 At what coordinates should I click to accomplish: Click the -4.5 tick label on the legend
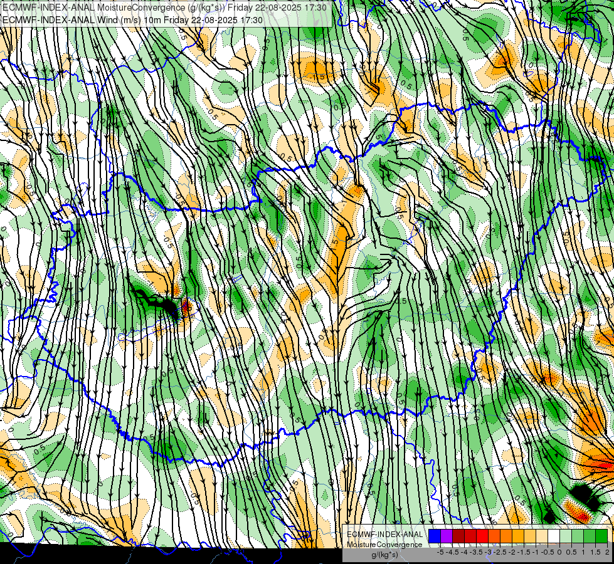pos(453,552)
